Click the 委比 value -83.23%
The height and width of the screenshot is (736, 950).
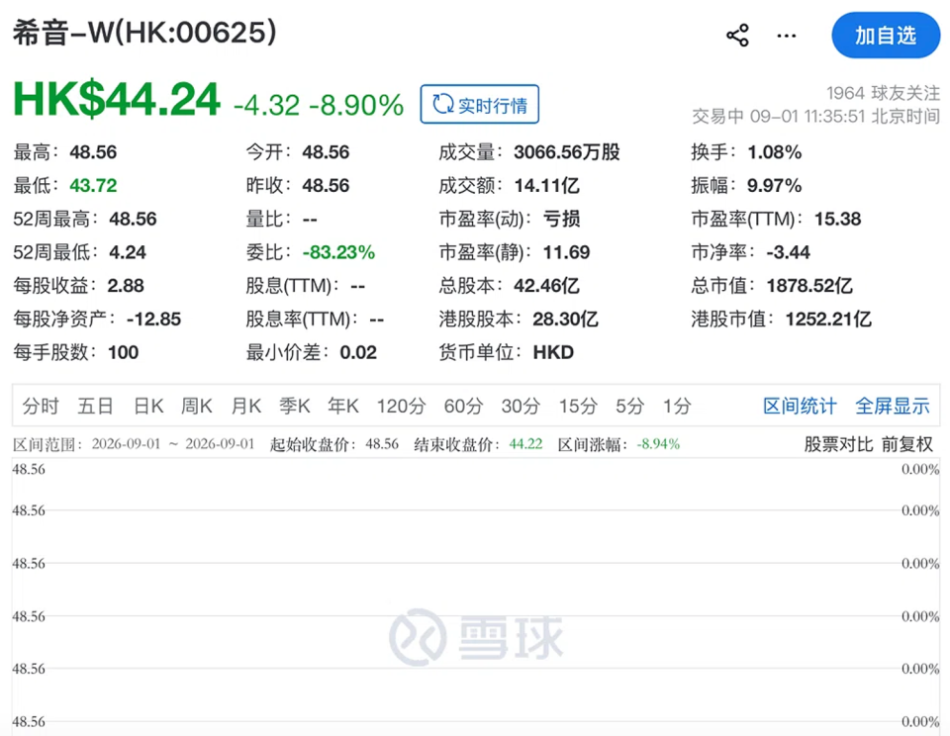click(x=338, y=252)
